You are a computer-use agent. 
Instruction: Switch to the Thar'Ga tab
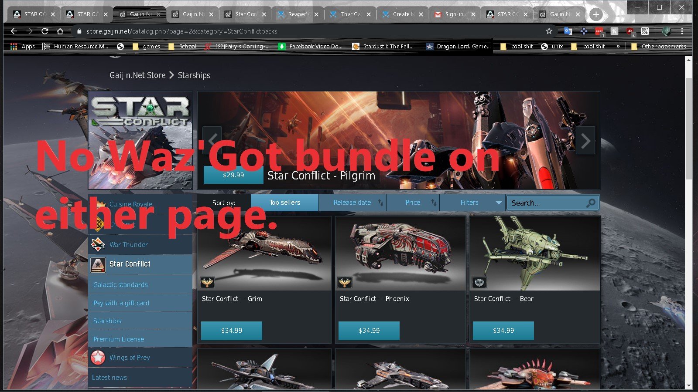350,14
